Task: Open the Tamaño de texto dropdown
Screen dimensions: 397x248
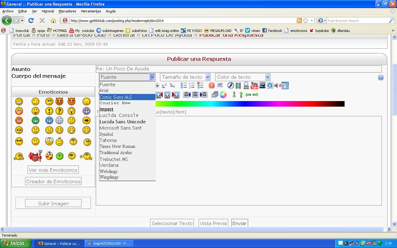Action: tap(185, 77)
